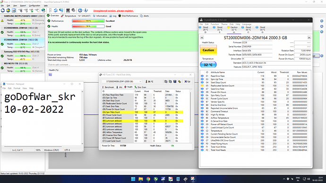Screen dimensions: 326x183
Task: Click the Performance 100 % bar
Action: pyautogui.click(x=88, y=21)
